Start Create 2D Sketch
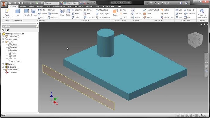The width and height of the screenshot is (210, 118). point(7,13)
